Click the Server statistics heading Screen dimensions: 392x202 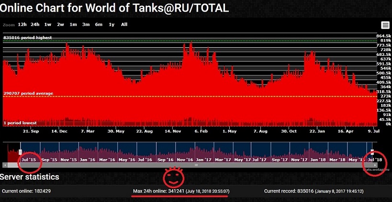point(30,177)
